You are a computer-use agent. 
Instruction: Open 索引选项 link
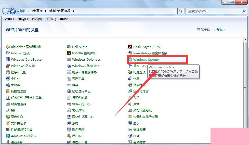click(78, 110)
